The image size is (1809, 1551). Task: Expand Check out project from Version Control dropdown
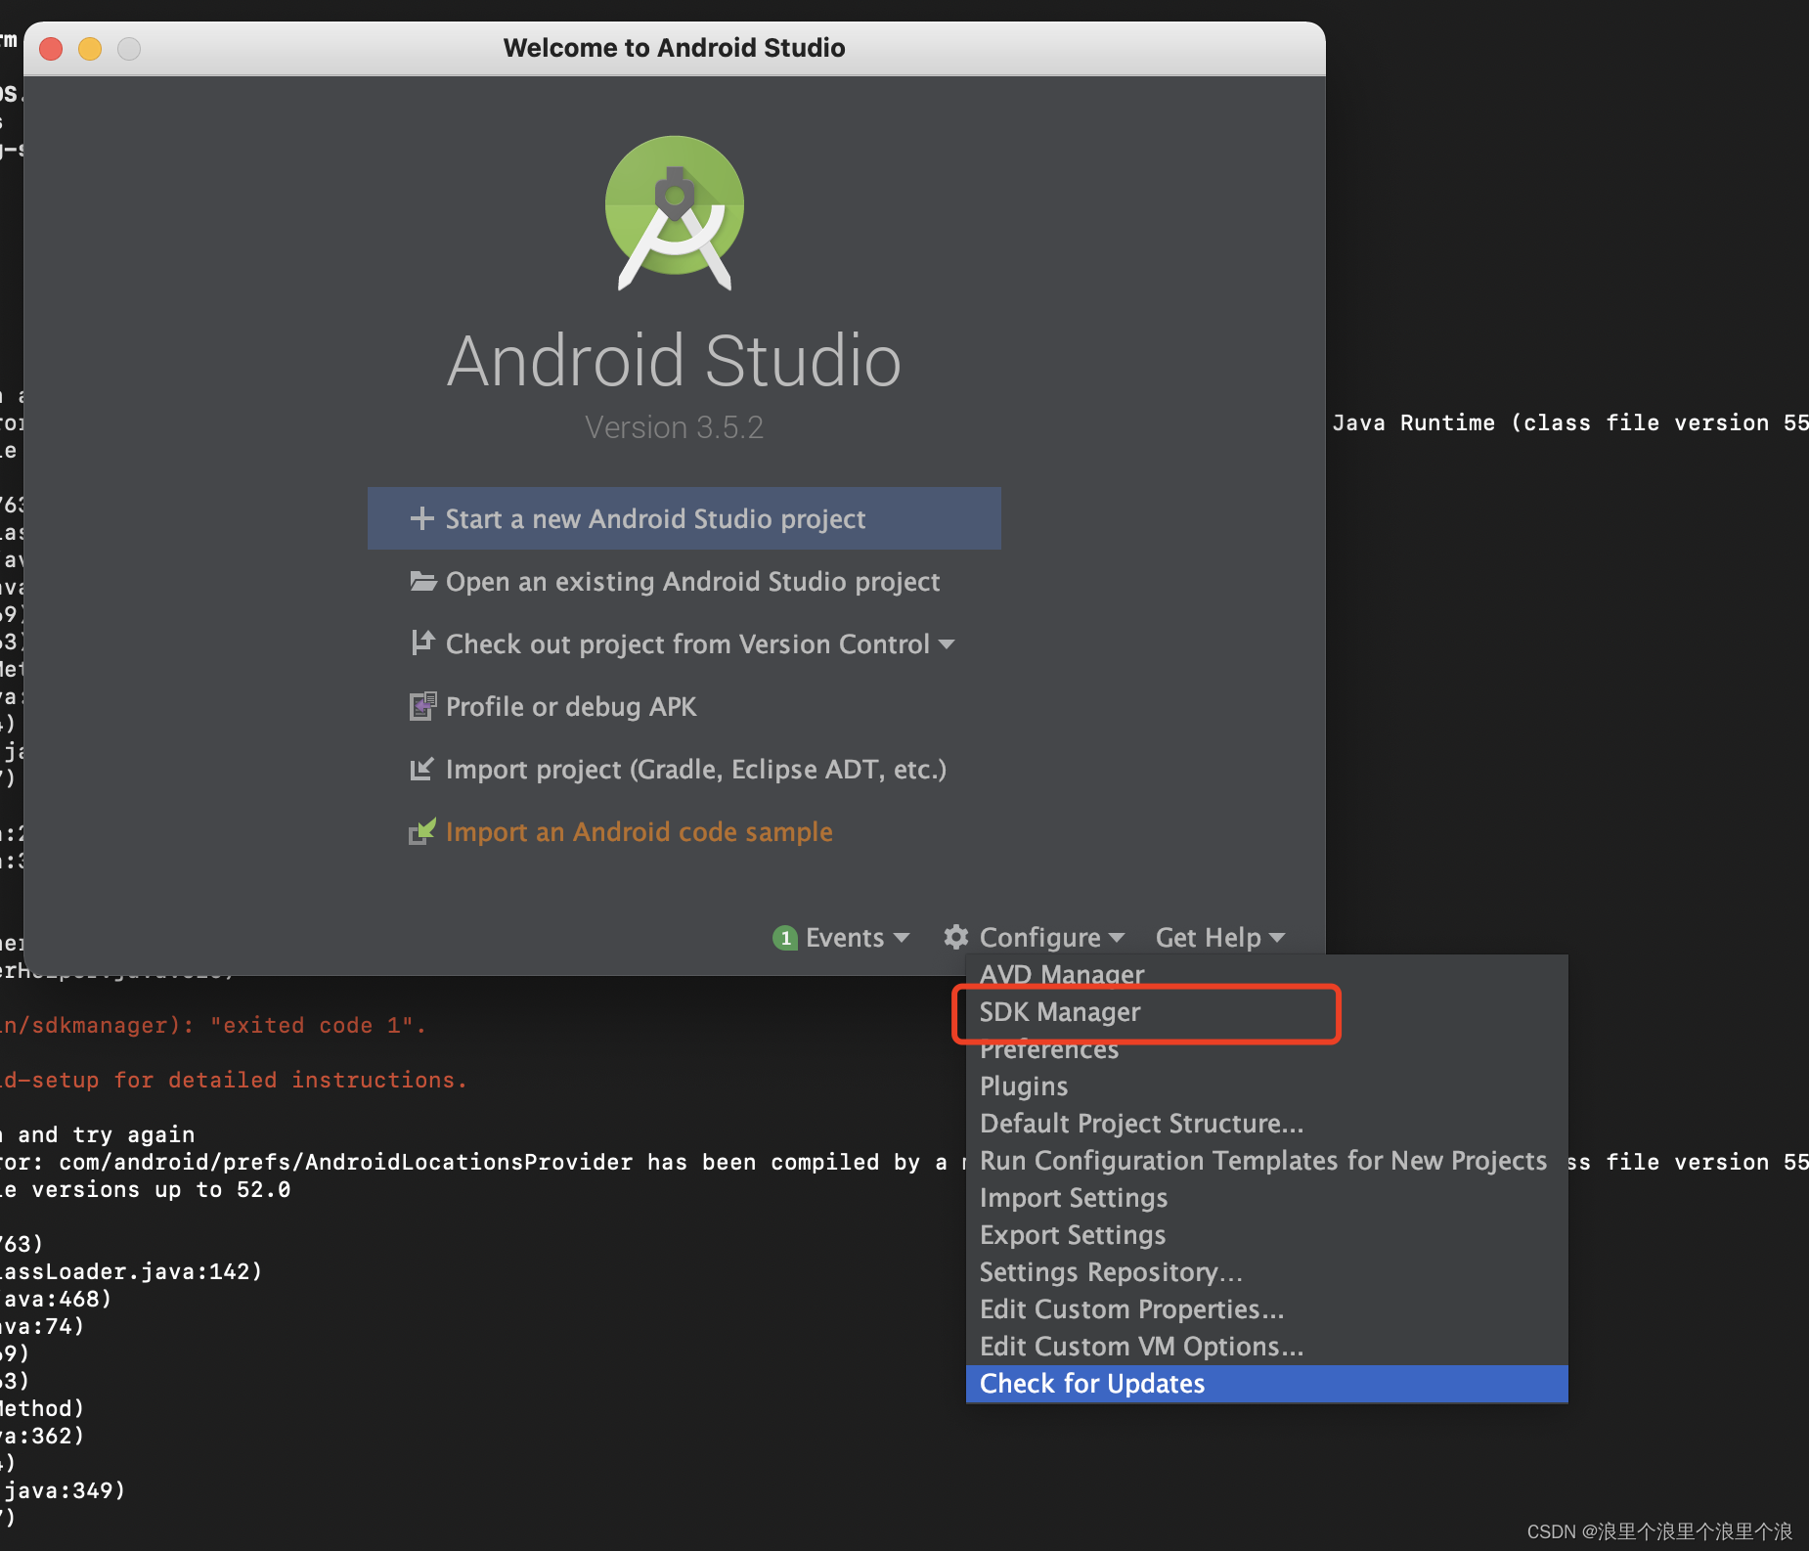[947, 643]
